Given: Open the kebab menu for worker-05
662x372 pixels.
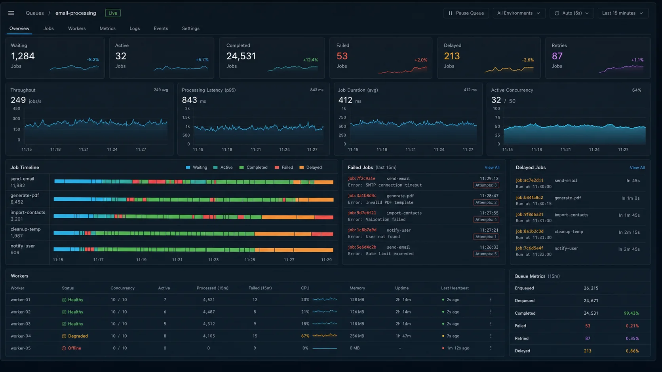Looking at the screenshot, I should pyautogui.click(x=491, y=348).
